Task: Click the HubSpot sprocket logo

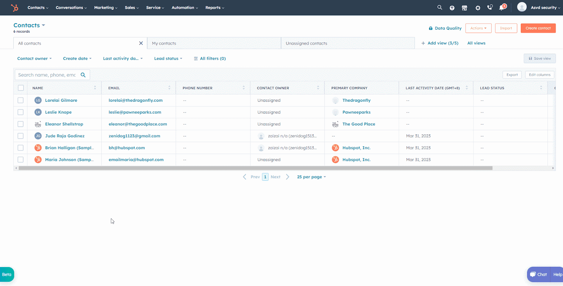Action: click(14, 7)
